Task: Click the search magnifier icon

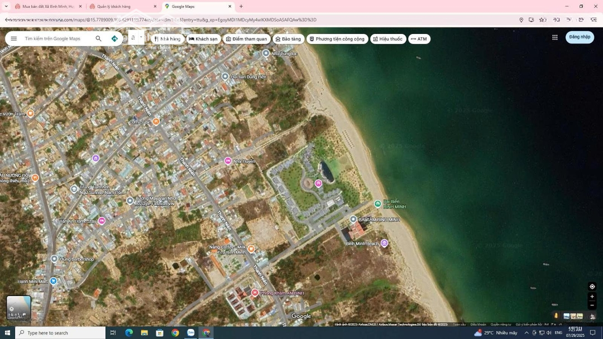Action: [98, 38]
